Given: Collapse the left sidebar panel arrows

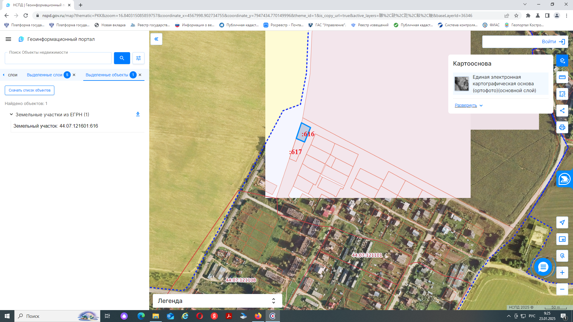Looking at the screenshot, I should pos(156,39).
